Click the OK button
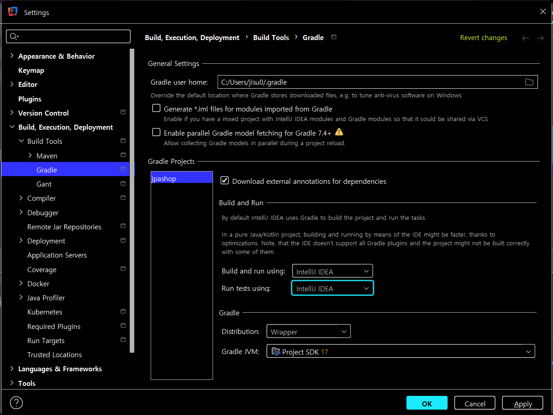Image resolution: width=553 pixels, height=415 pixels. tap(427, 403)
